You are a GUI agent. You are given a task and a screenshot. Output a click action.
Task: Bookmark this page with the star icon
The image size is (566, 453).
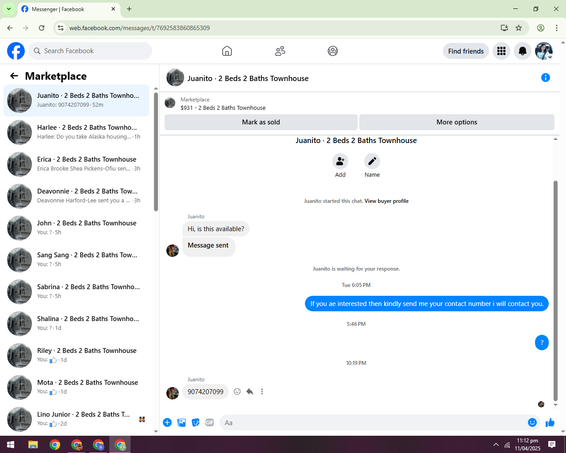519,28
